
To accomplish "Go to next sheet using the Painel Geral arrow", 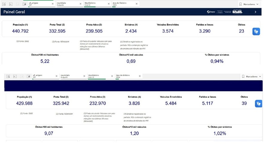I will pyautogui.click(x=255, y=12).
